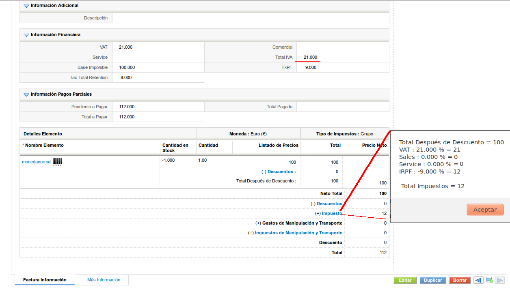Collapse the Información Pagos Parciales section
The height and width of the screenshot is (300, 510).
pos(26,94)
